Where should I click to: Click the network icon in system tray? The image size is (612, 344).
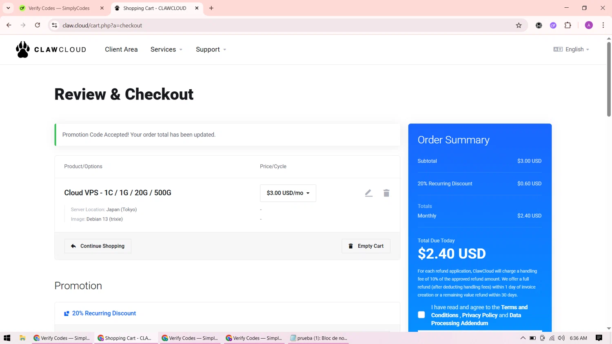[552, 338]
